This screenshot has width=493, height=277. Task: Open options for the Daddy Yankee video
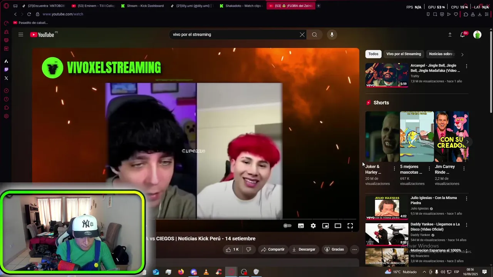click(466, 225)
